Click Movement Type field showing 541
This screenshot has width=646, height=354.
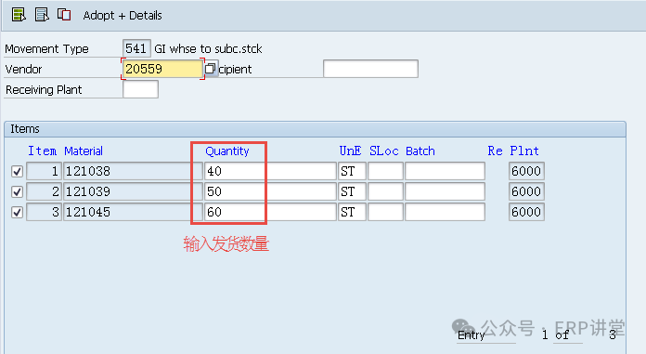click(x=136, y=48)
